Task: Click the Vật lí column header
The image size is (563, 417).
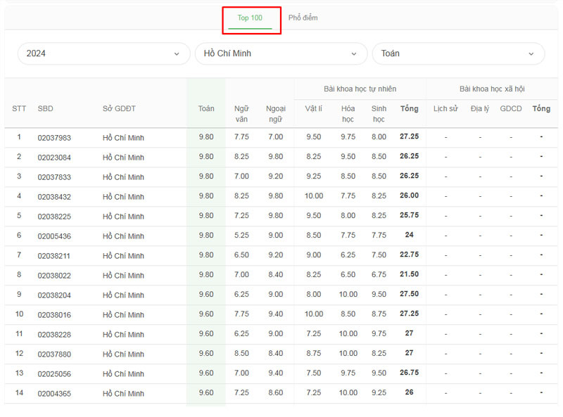Action: (313, 109)
